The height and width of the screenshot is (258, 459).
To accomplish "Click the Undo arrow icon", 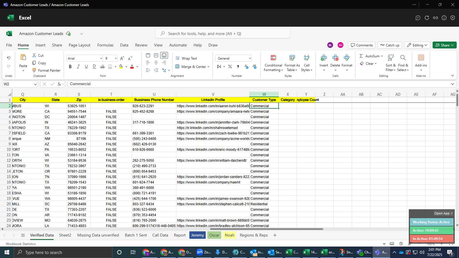I will 9,58.
